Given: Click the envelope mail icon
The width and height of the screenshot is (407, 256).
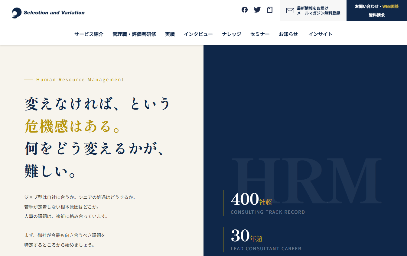Looking at the screenshot, I should coord(290,11).
